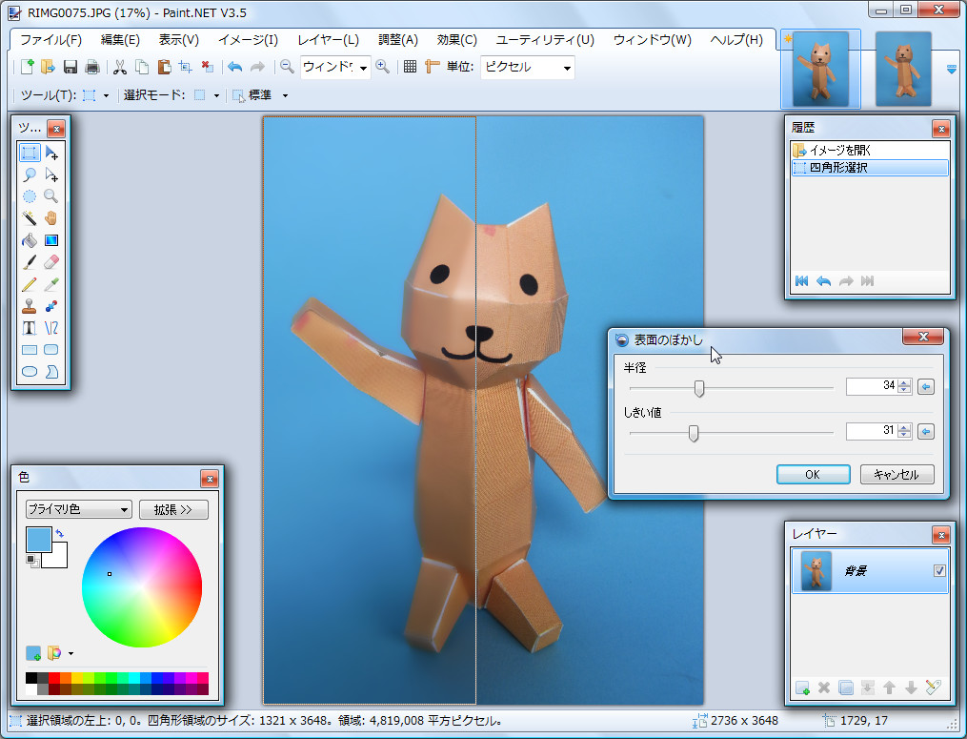
Task: Select the Text tool
Action: (30, 328)
